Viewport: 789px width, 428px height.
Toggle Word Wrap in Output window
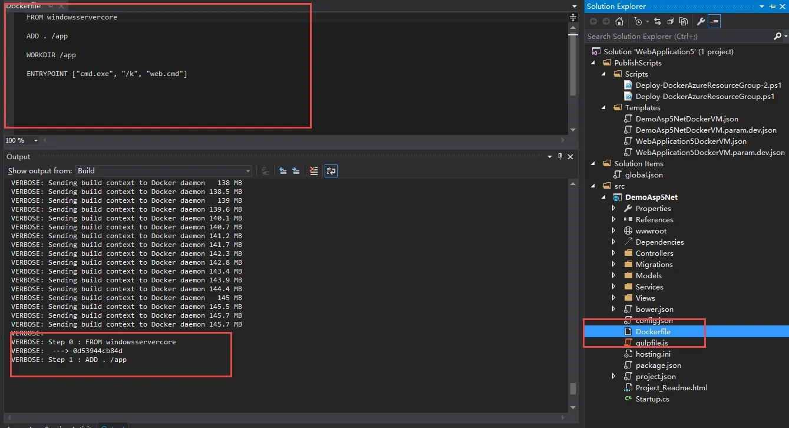pyautogui.click(x=331, y=171)
